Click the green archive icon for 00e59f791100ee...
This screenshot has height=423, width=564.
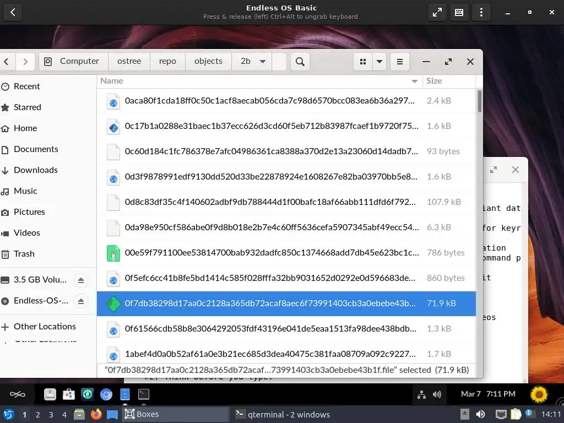pos(113,253)
